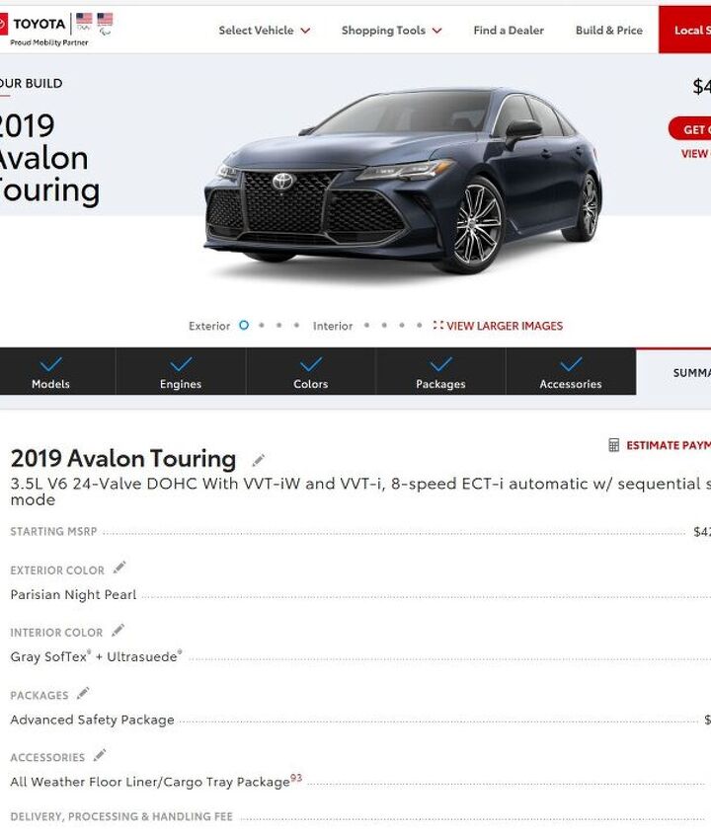The width and height of the screenshot is (711, 834).
Task: Click the Find a Dealer link
Action: click(x=509, y=31)
